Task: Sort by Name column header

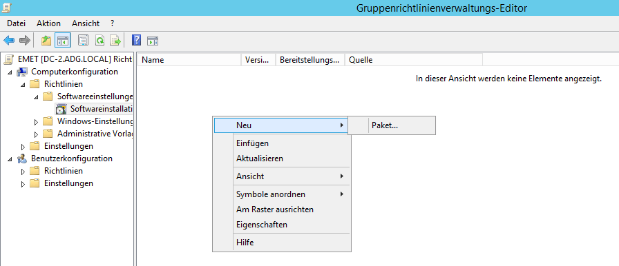Action: pyautogui.click(x=189, y=60)
